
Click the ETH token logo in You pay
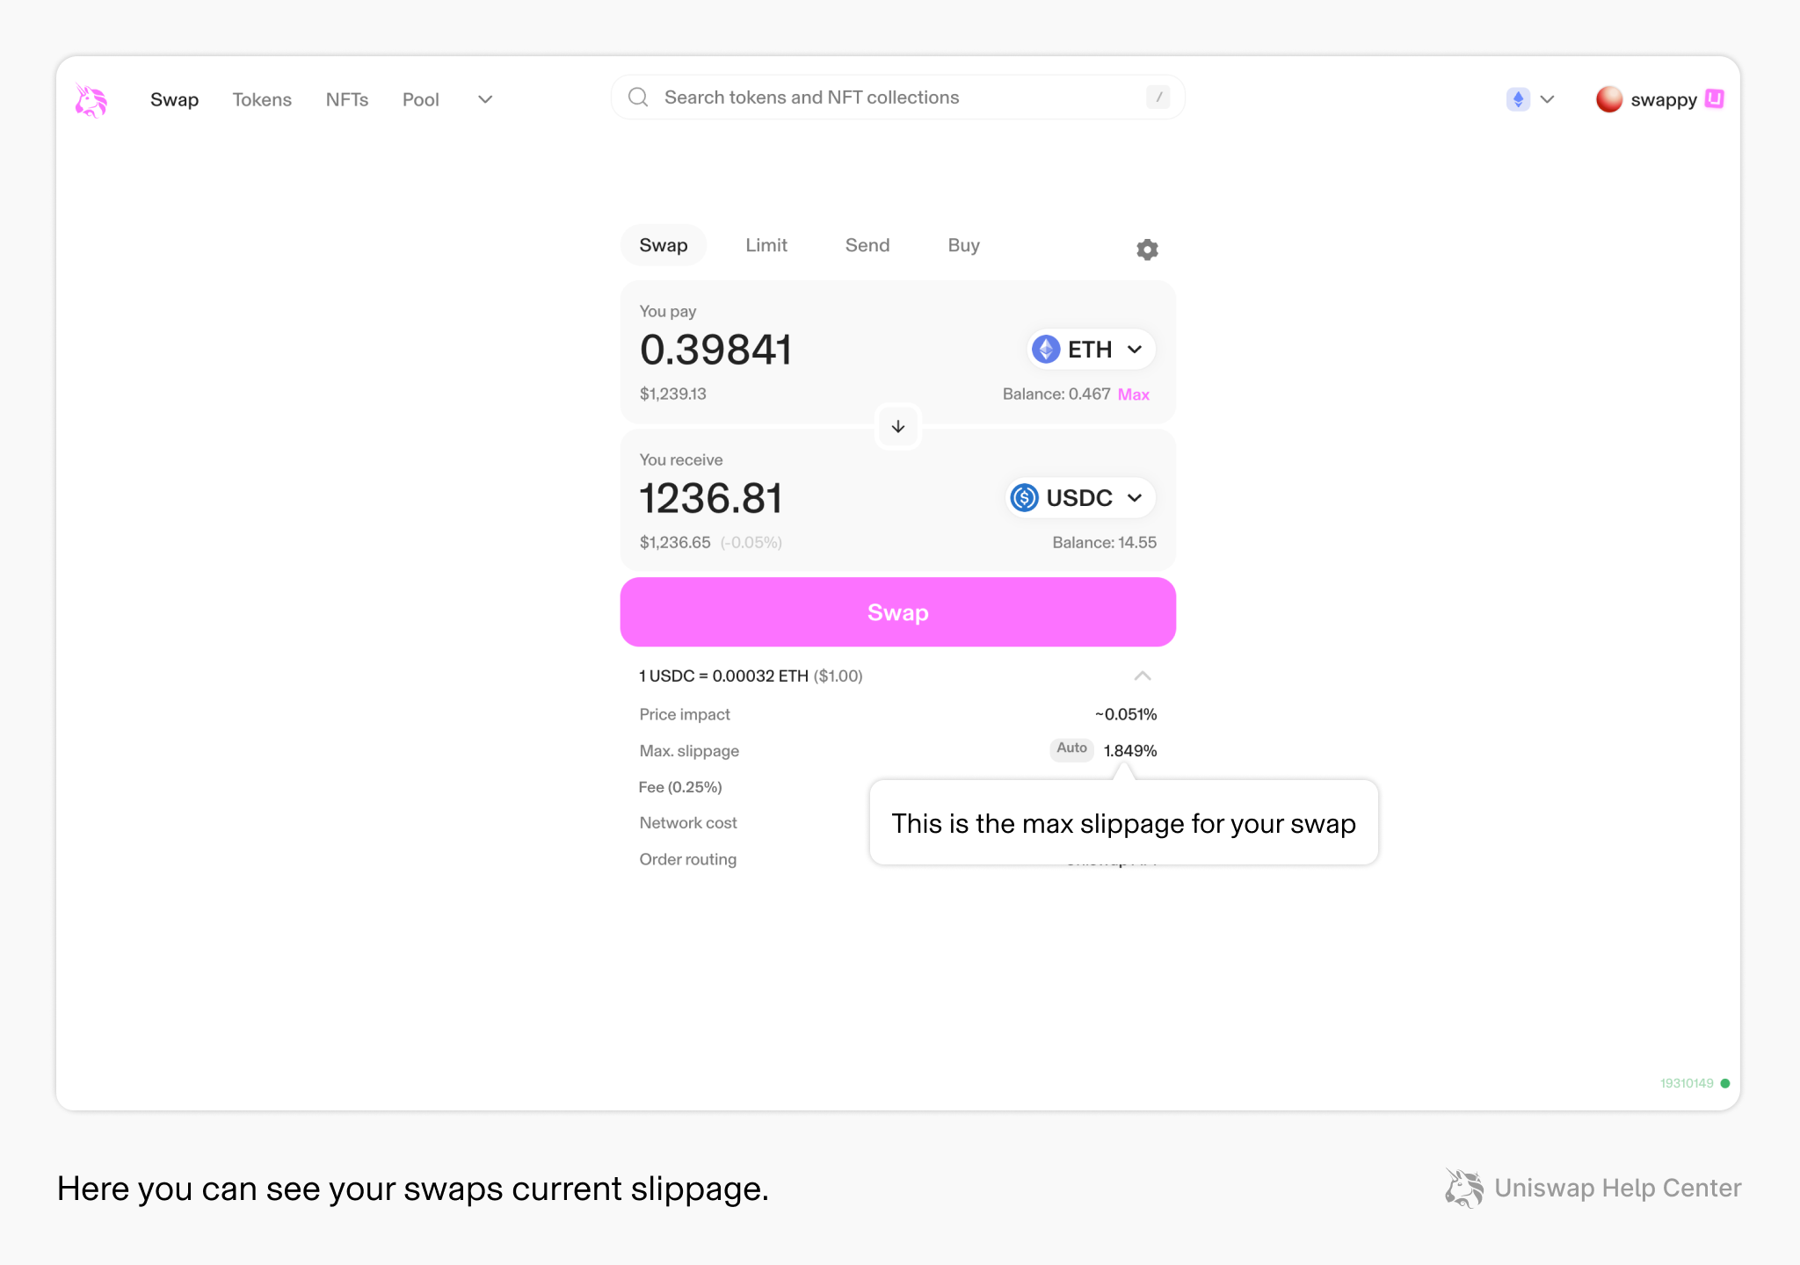[x=1045, y=349]
